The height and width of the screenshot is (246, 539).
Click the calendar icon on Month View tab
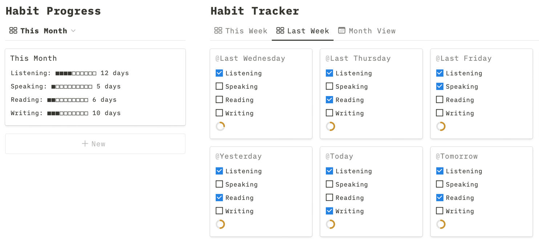[342, 31]
